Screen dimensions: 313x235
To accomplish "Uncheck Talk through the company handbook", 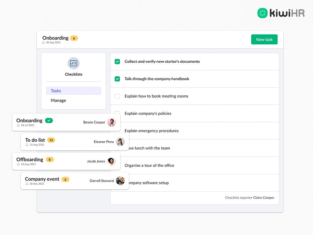I will [117, 79].
